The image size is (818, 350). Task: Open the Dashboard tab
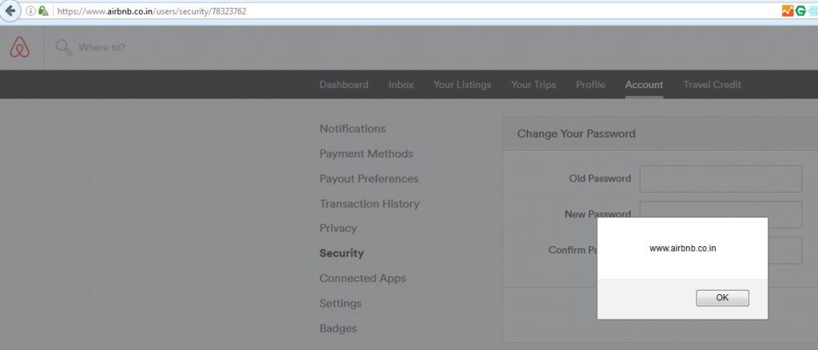(x=343, y=85)
